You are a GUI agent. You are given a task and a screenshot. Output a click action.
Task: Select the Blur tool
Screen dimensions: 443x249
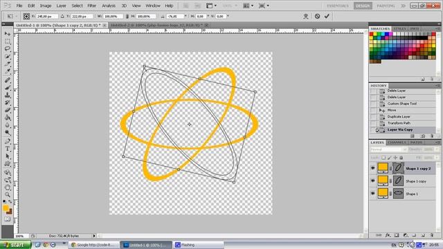[x=8, y=124]
